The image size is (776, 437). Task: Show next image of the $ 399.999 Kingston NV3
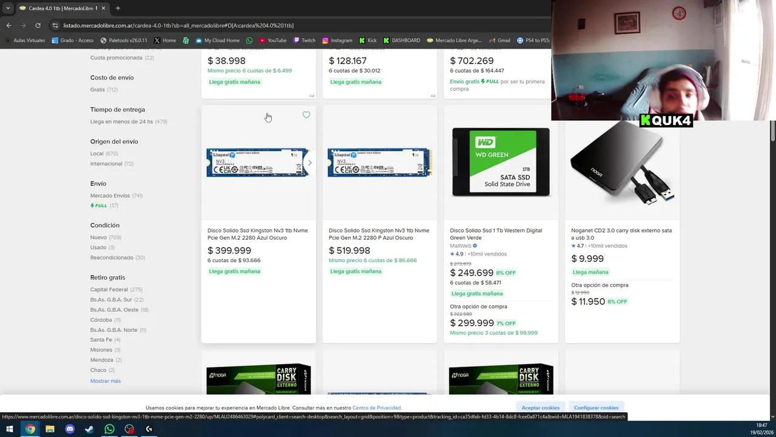pyautogui.click(x=309, y=163)
